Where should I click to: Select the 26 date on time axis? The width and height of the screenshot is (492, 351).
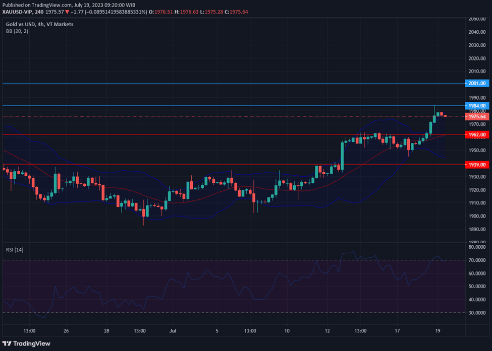pos(66,331)
